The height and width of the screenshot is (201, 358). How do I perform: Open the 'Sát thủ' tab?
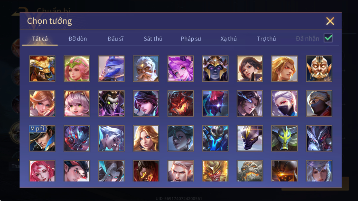pos(153,39)
